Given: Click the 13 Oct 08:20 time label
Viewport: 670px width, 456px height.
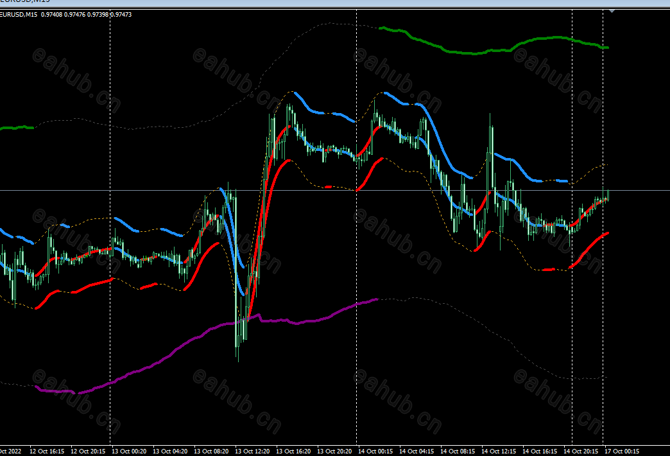Looking at the screenshot, I should point(211,452).
